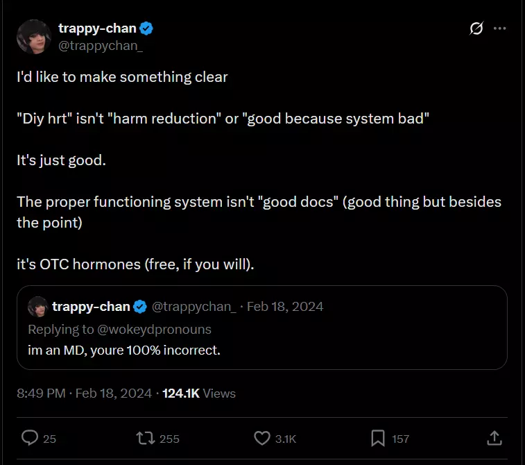This screenshot has width=525, height=465.
Task: Click the share upload icon
Action: coord(494,438)
